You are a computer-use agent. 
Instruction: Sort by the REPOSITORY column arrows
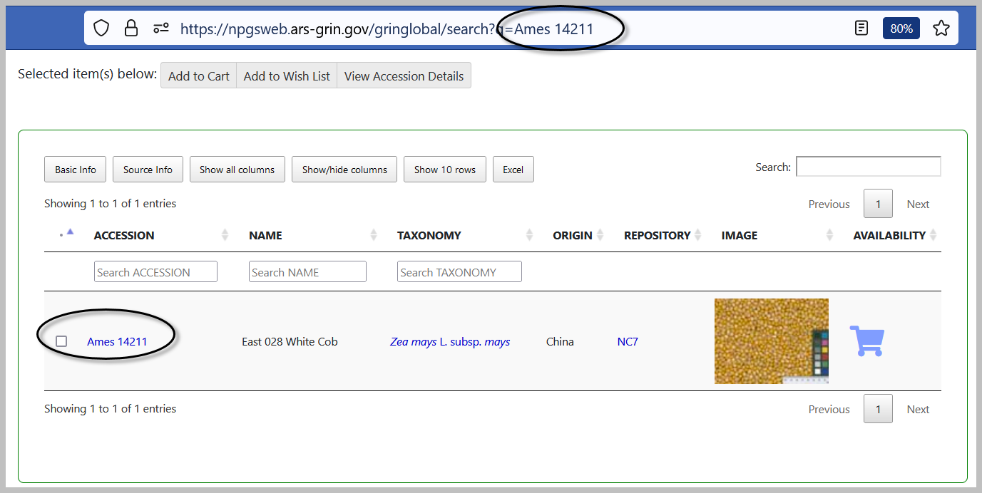pos(699,235)
